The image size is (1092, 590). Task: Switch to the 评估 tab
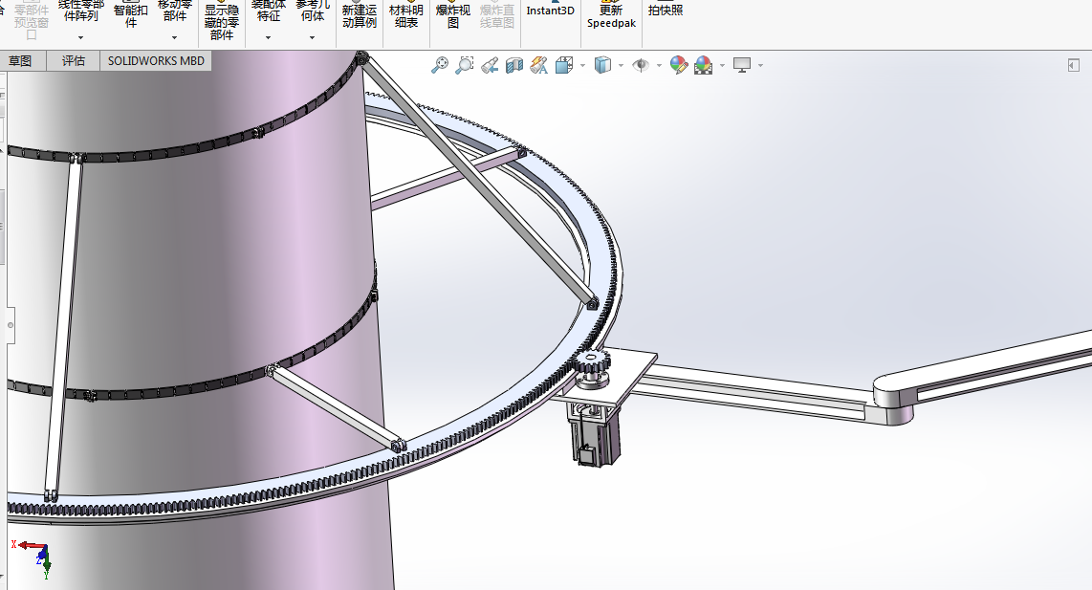(x=74, y=61)
